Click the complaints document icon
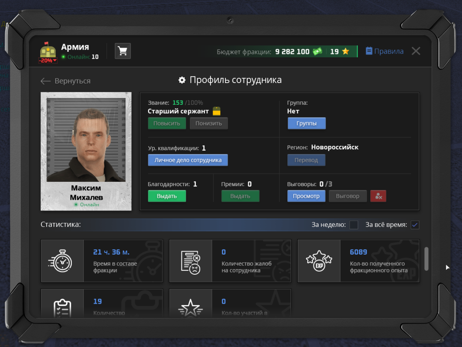This screenshot has width=462, height=347. [191, 261]
